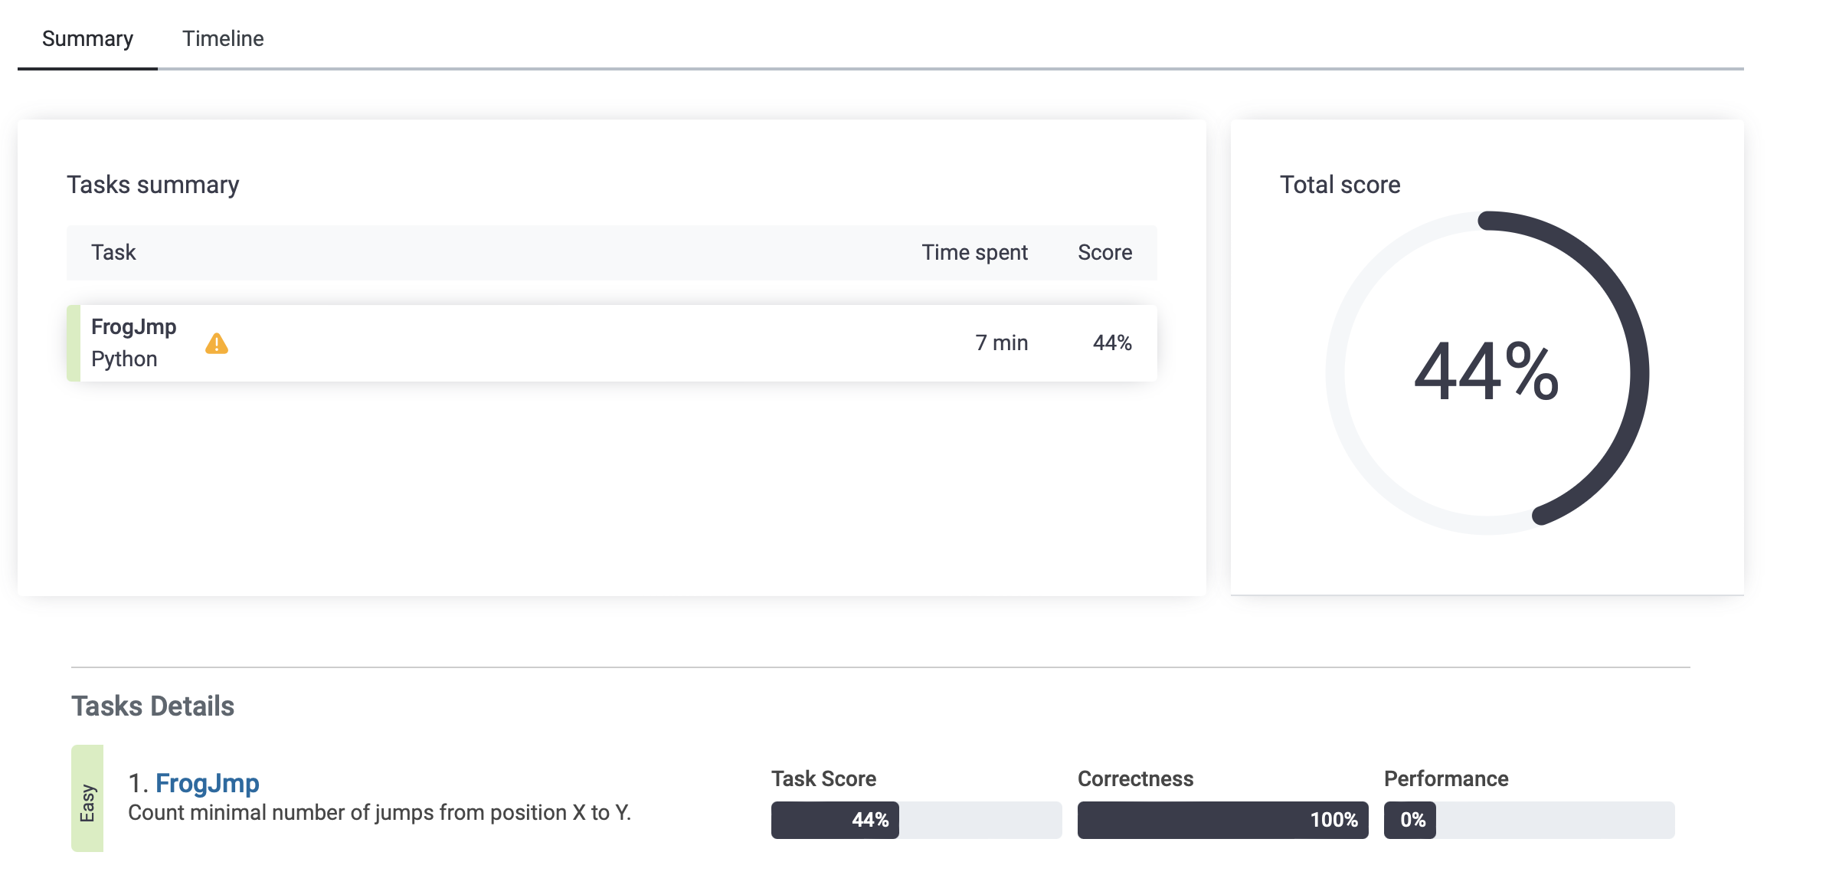Image resolution: width=1826 pixels, height=875 pixels.
Task: Click the green stripe on FrogJmp row
Action: (x=74, y=343)
